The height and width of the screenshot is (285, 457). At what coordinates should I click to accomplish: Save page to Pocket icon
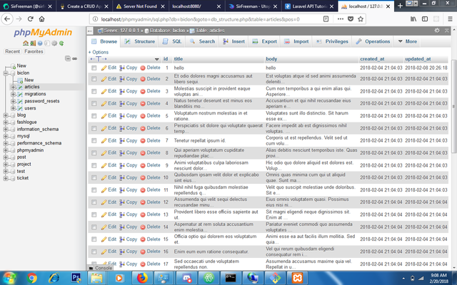point(351,19)
